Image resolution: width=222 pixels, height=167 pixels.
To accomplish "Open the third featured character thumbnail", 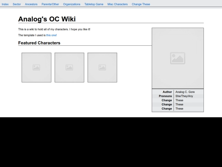I will coord(102,68).
